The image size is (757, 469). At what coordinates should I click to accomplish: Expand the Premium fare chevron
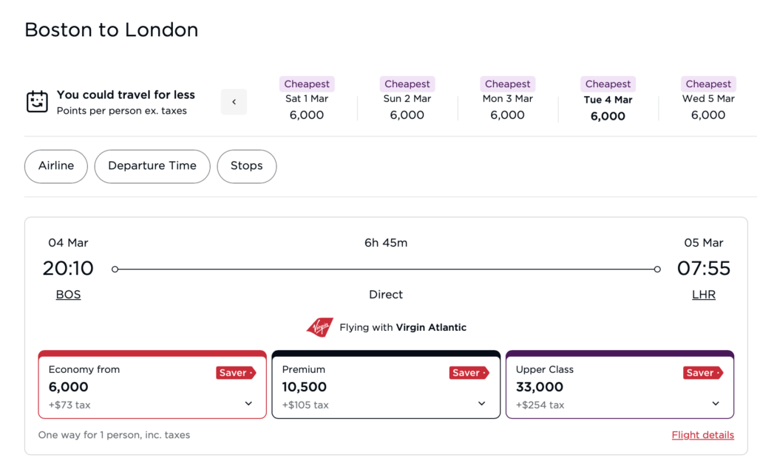[x=482, y=404]
